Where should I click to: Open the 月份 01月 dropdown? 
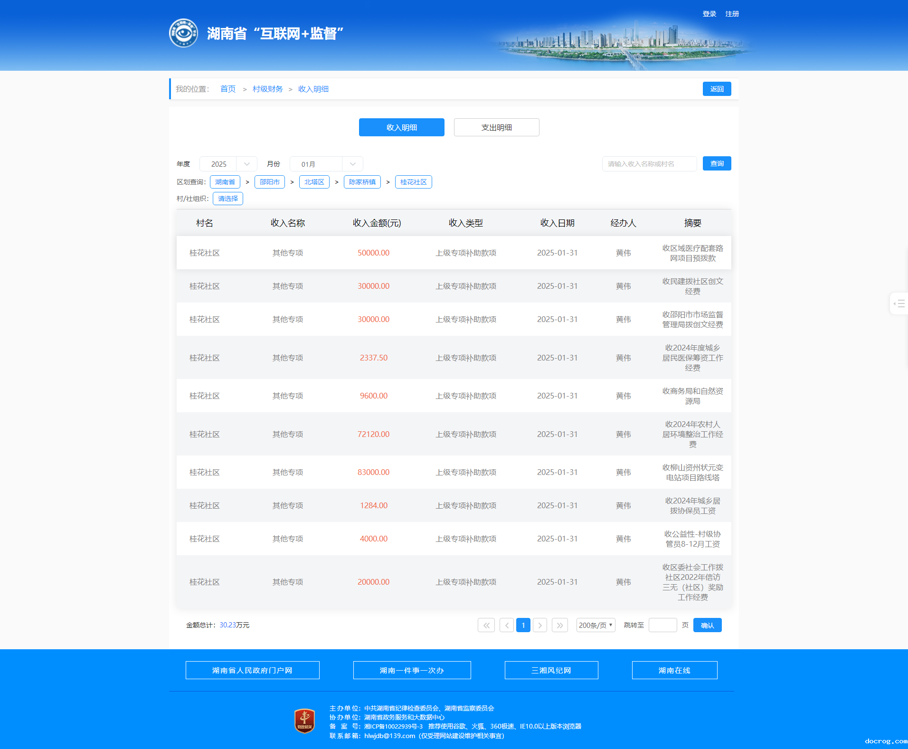coord(326,164)
